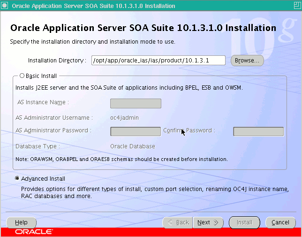Screen dimensions: 302x237
Task: Click the Confirm Password field
Action: [x=258, y=131]
